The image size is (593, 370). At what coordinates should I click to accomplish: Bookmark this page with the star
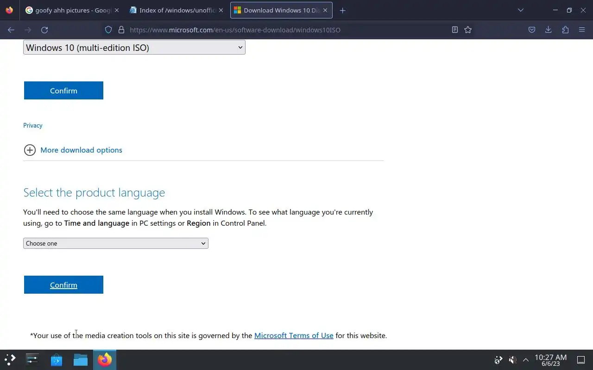(468, 30)
